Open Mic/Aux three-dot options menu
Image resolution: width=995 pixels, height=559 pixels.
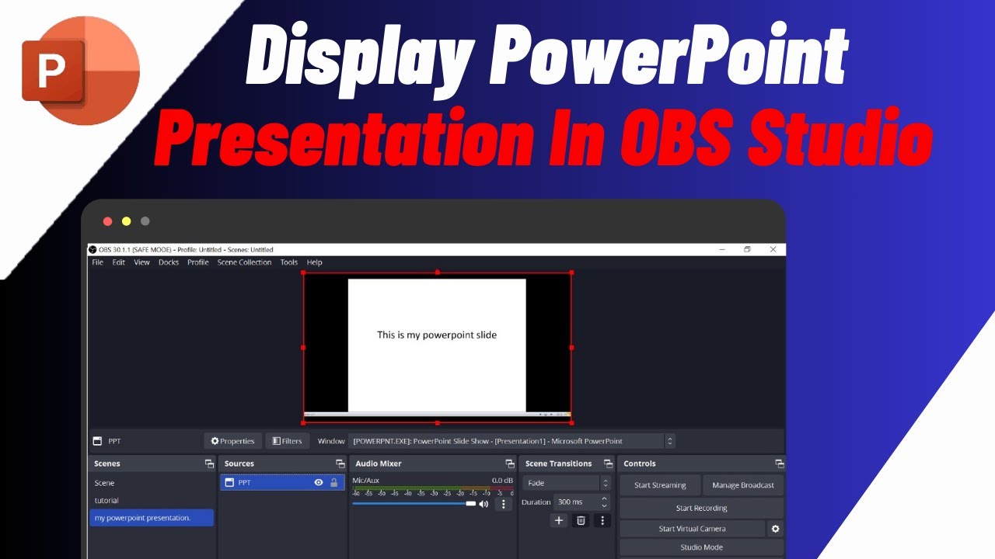point(504,504)
